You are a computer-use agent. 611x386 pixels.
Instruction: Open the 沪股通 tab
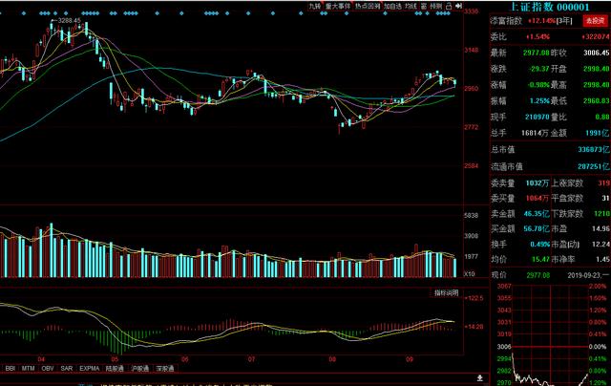[x=140, y=368]
